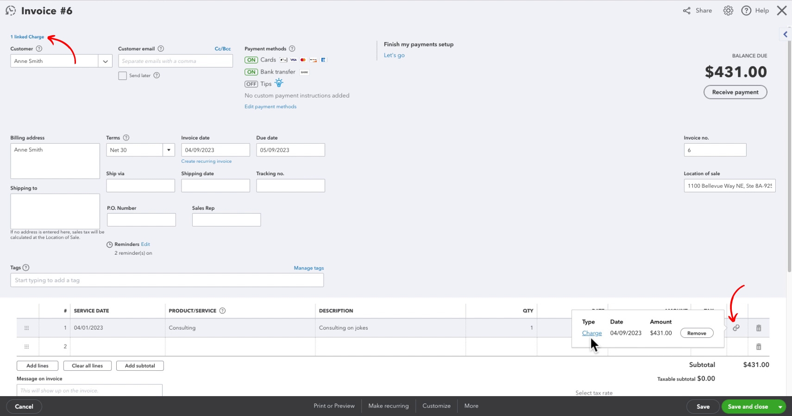The image size is (792, 416).
Task: Toggle Cards payment method ON switch
Action: point(251,60)
